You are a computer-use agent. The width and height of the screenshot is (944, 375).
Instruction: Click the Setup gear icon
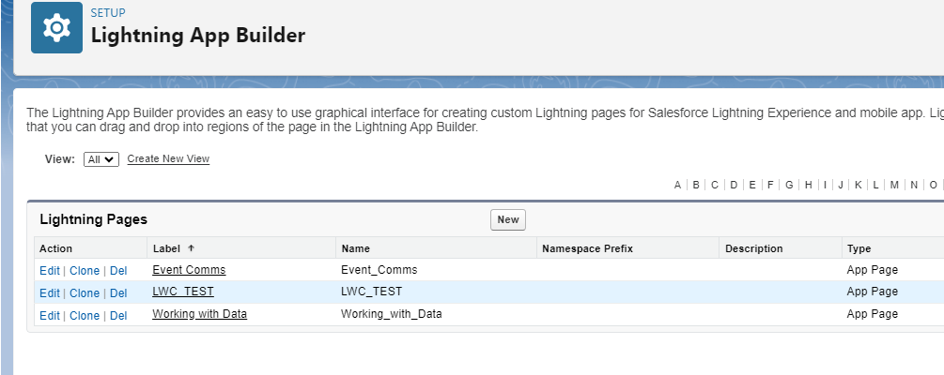click(x=56, y=27)
